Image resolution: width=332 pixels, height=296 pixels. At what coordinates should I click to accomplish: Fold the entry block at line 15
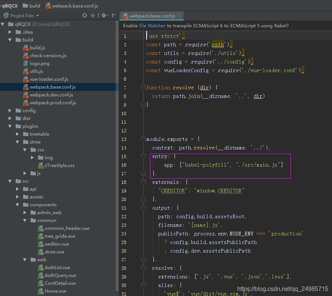pyautogui.click(x=143, y=157)
